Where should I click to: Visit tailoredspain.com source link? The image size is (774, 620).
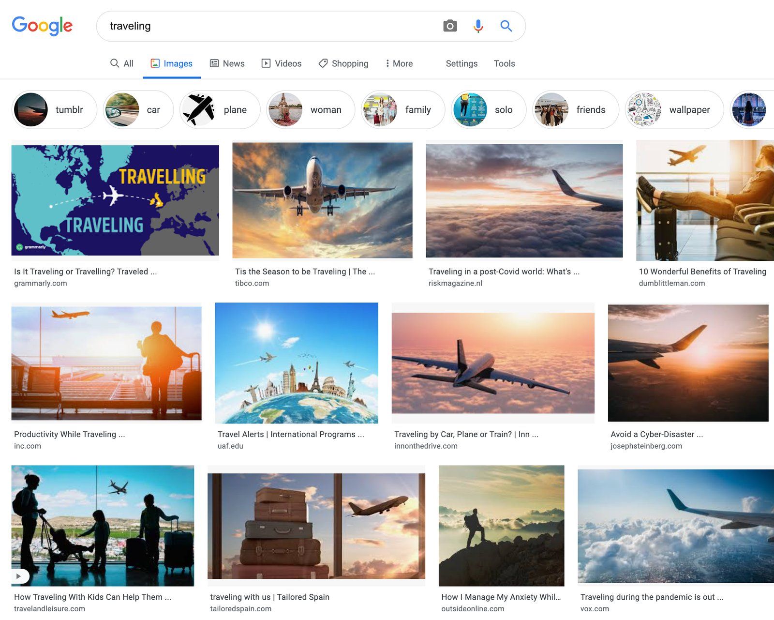coord(241,608)
